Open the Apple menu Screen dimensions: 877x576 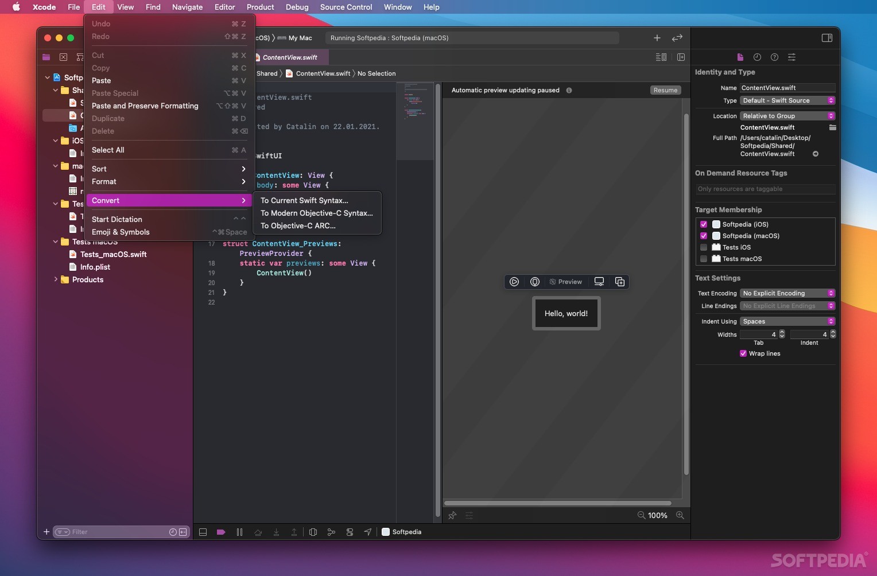tap(16, 7)
